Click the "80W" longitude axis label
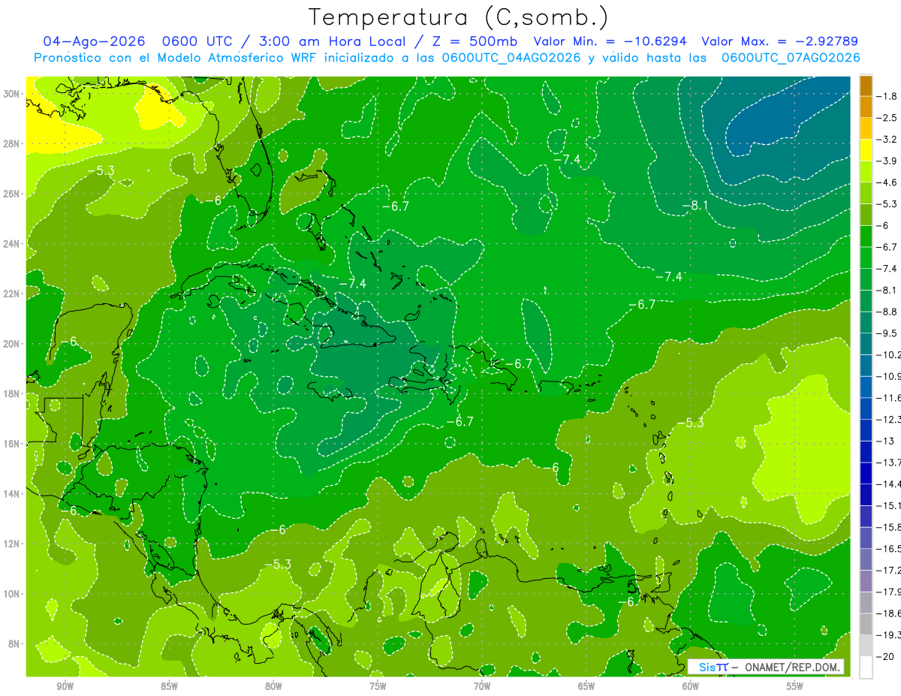 [x=273, y=686]
